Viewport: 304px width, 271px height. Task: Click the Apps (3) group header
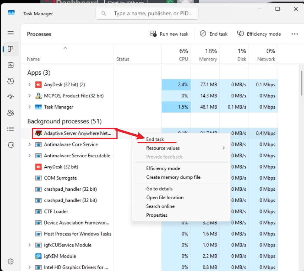pos(39,73)
